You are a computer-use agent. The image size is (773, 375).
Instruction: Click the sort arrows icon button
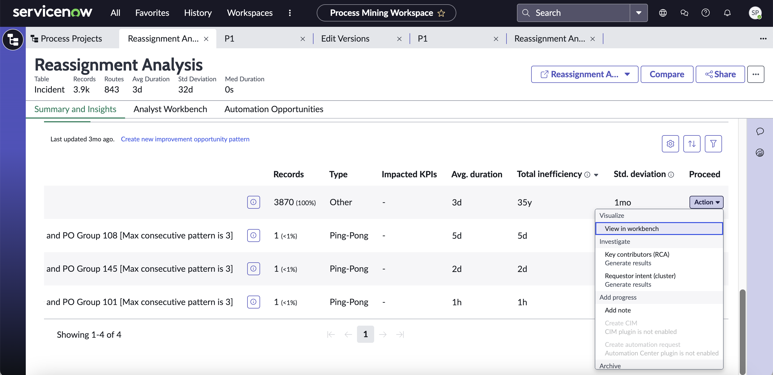point(692,144)
